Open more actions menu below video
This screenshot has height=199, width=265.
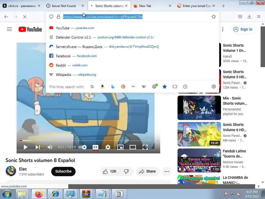tap(167, 172)
